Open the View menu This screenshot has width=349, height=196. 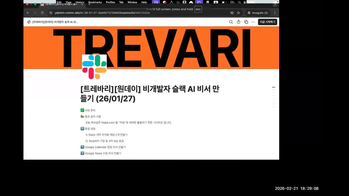pyautogui.click(x=68, y=2)
